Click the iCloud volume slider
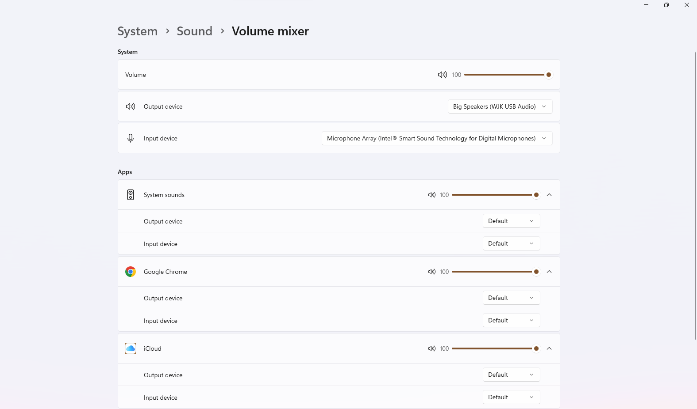 [x=496, y=348]
